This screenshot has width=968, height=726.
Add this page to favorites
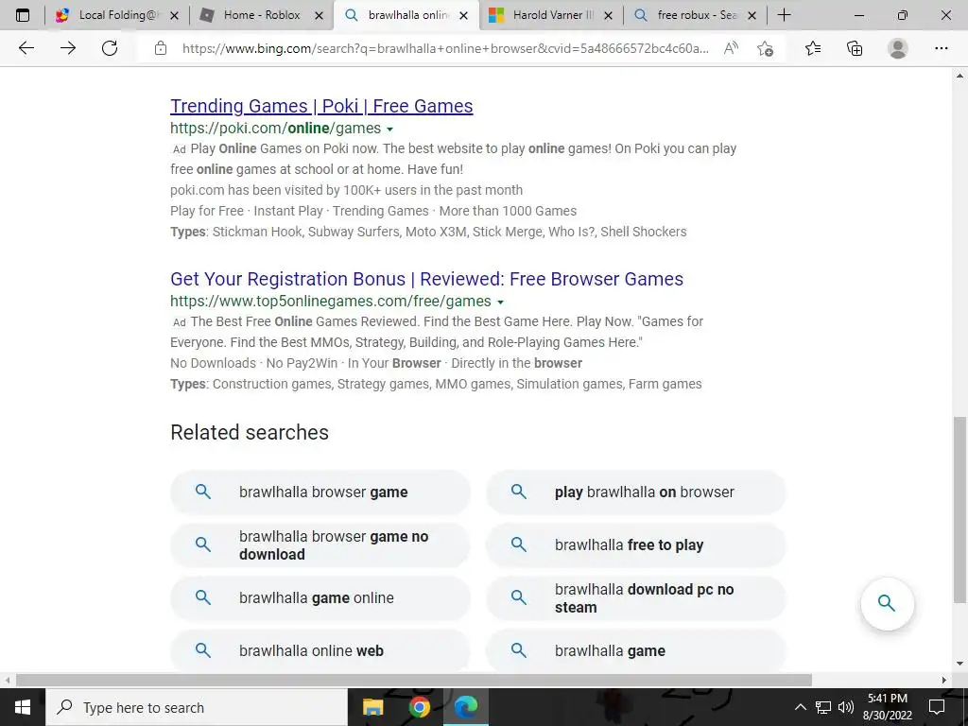point(766,48)
